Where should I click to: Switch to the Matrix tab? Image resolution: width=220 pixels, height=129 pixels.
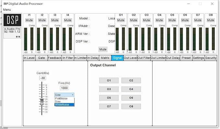(105, 58)
